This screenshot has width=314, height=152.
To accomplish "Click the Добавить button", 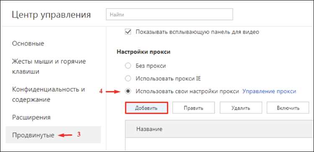I will (x=147, y=108).
